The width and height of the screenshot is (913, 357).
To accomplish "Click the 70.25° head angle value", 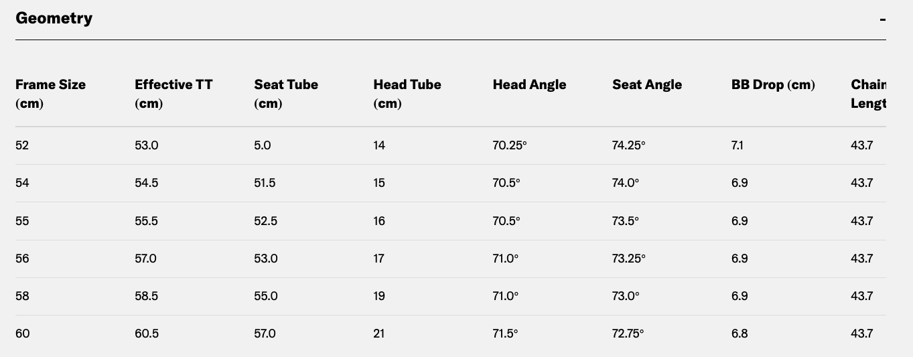I will point(510,145).
